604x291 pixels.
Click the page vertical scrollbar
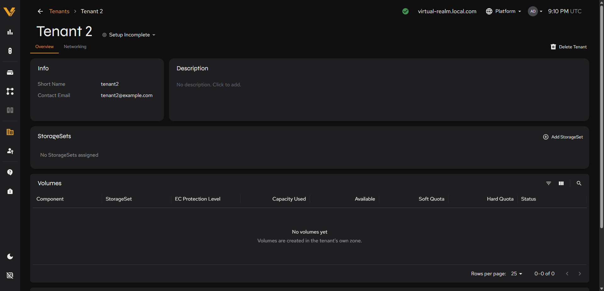tap(601, 116)
